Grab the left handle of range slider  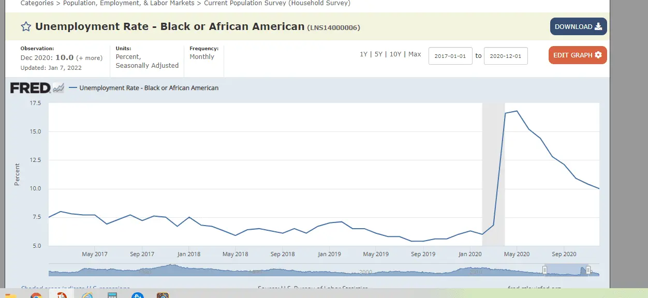(544, 270)
